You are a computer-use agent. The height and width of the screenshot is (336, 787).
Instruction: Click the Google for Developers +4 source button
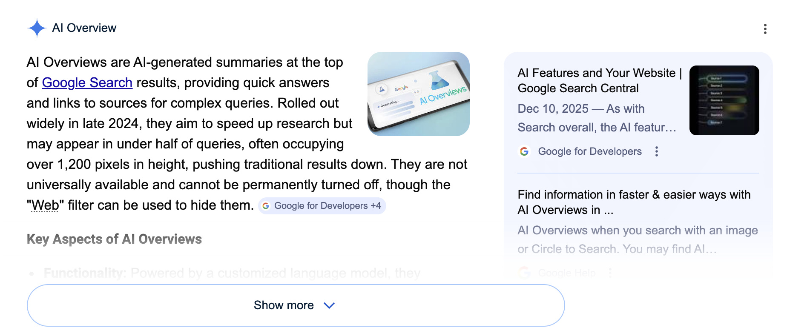pos(322,205)
